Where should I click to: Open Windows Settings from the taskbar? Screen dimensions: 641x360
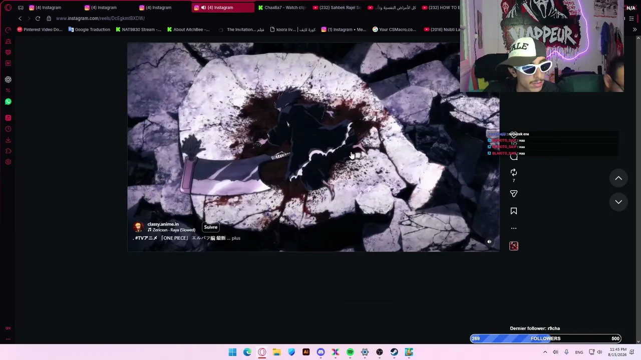(x=365, y=352)
